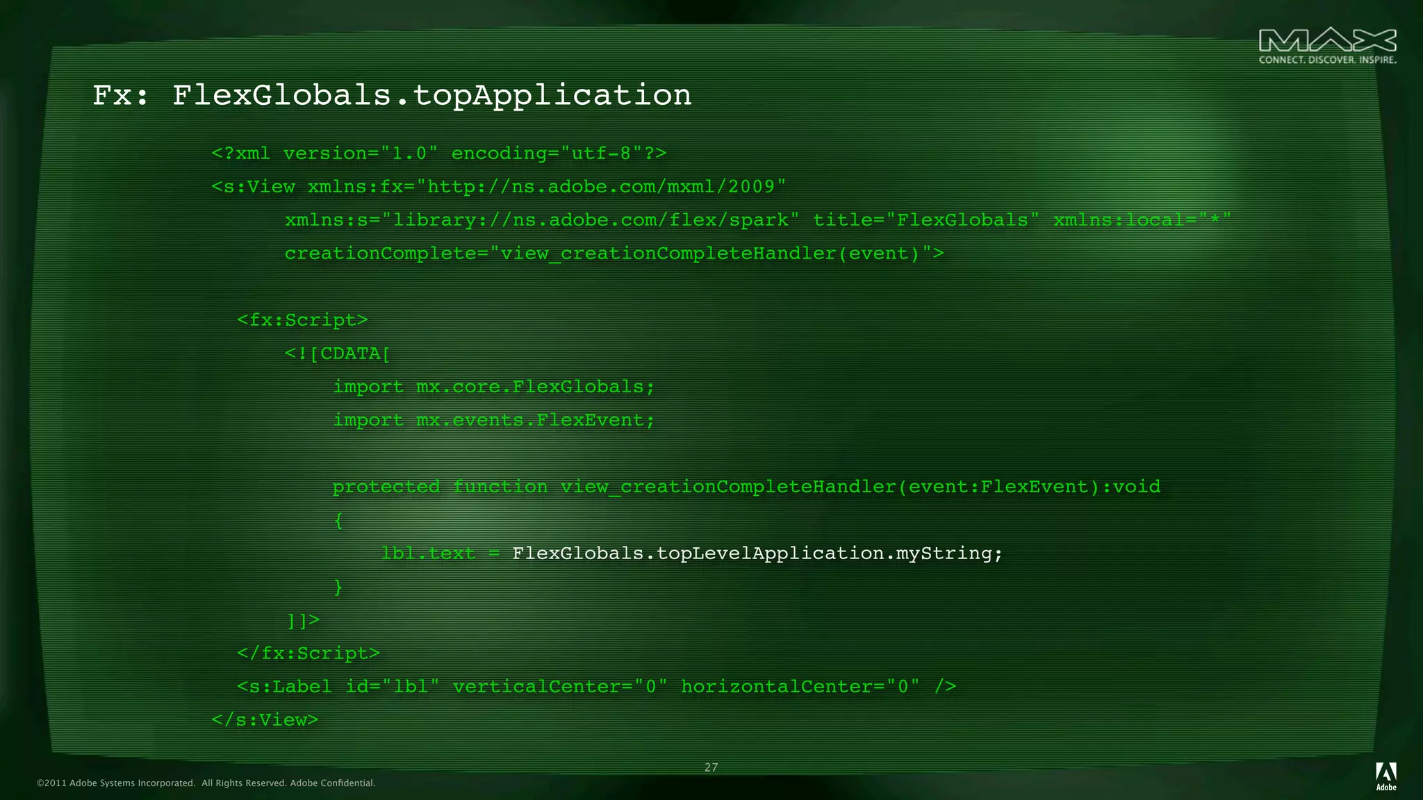Click 'lbl.text =' in the code
The height and width of the screenshot is (800, 1423).
tap(441, 553)
